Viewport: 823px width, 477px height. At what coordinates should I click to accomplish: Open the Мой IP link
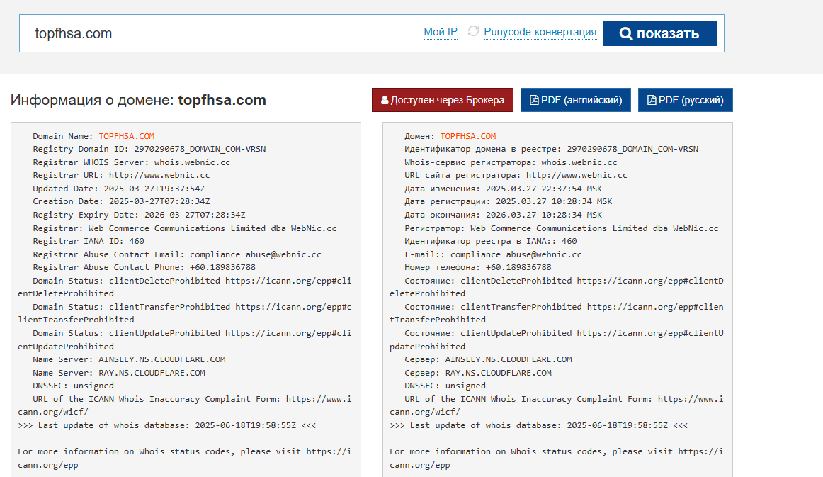[x=440, y=32]
